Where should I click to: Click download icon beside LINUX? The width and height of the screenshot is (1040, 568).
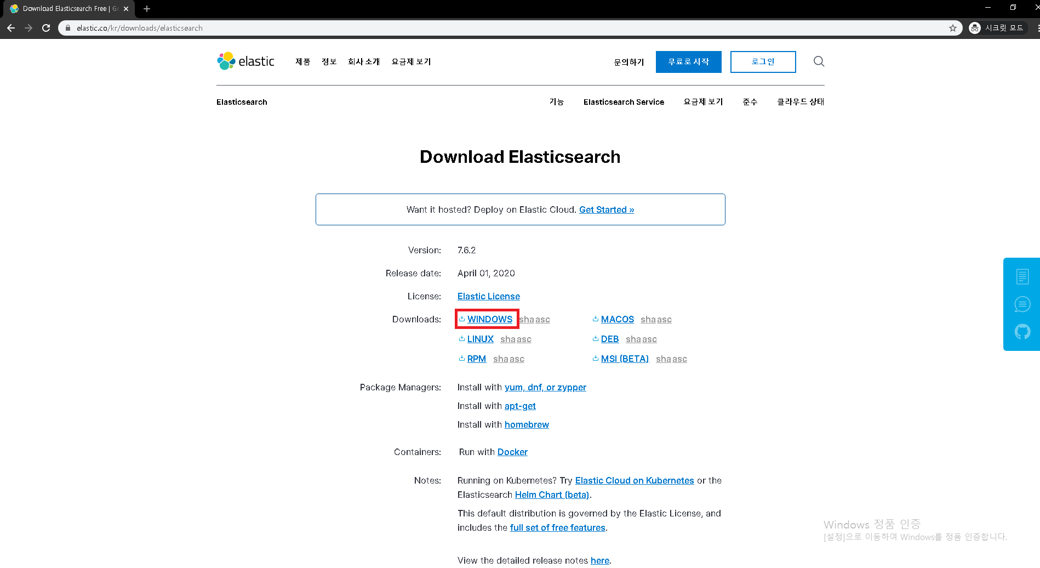(x=462, y=338)
